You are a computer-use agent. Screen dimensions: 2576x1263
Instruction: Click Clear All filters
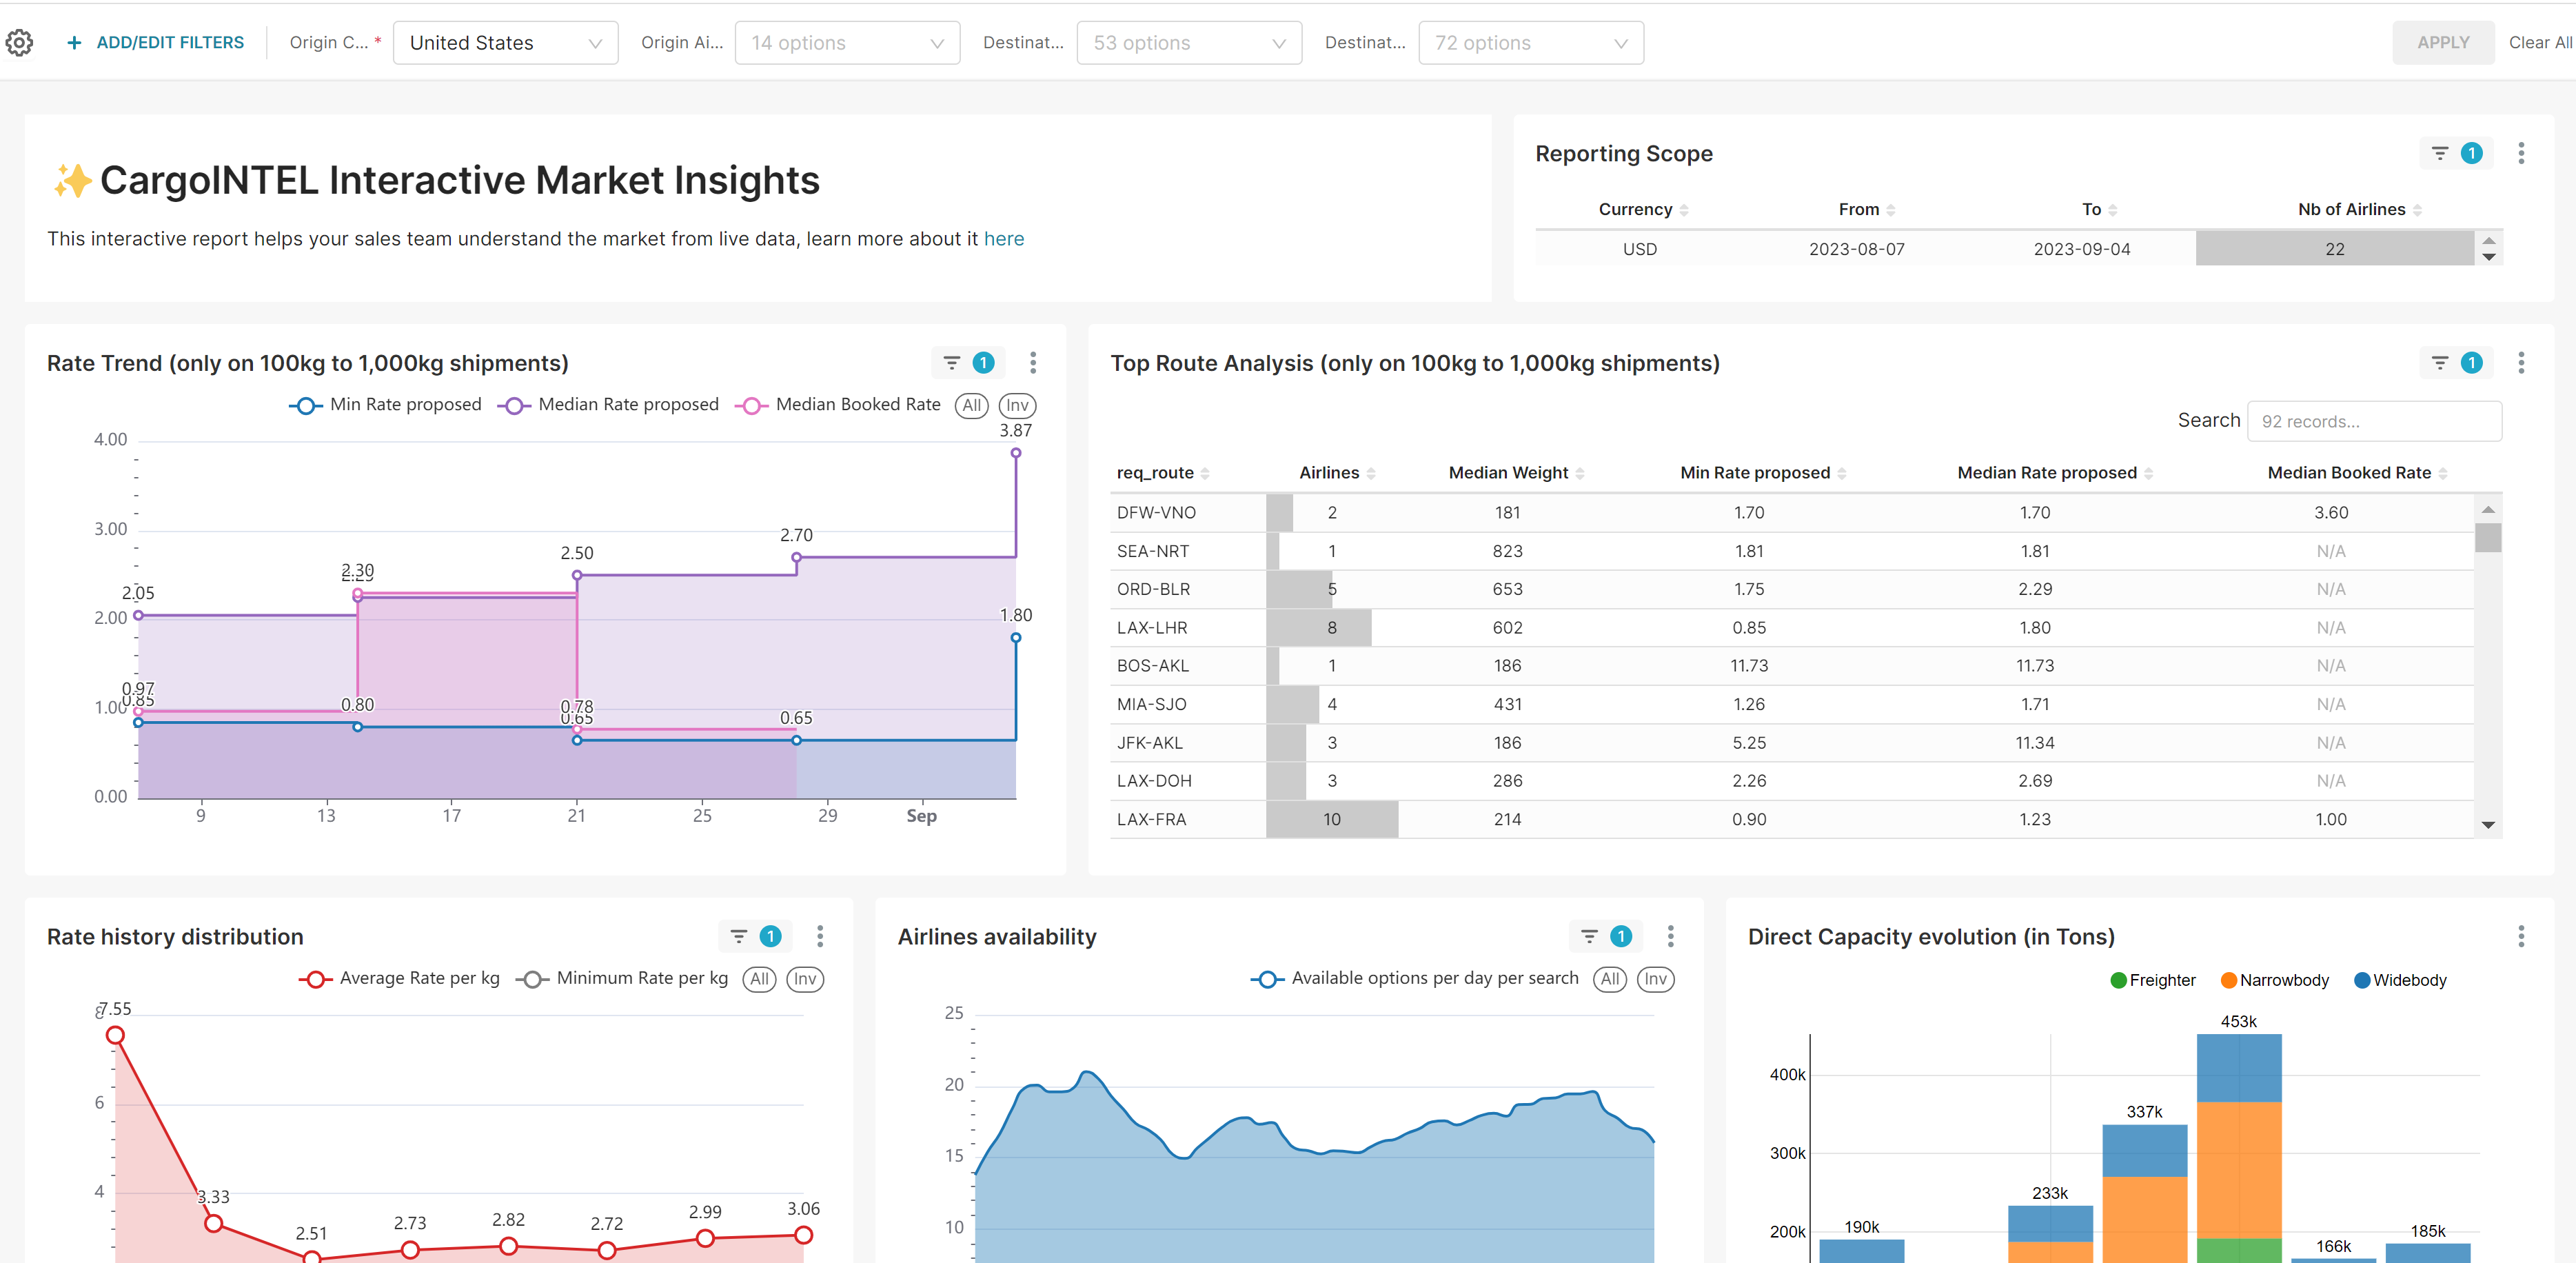point(2540,42)
